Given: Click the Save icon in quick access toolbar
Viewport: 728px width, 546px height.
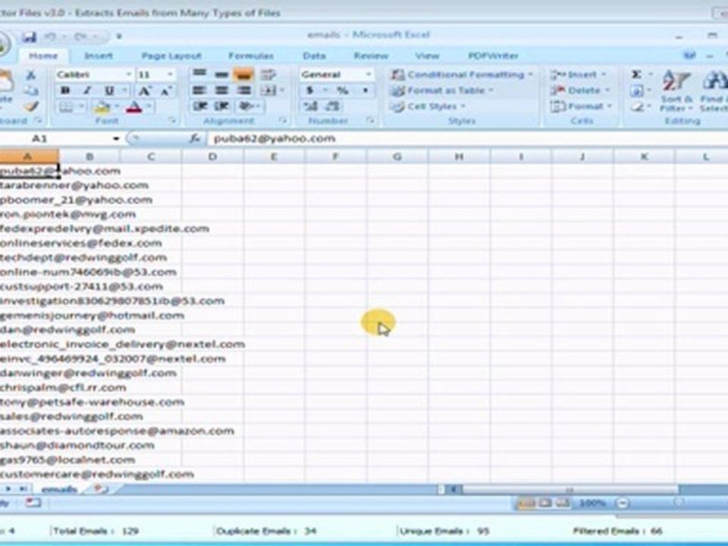Looking at the screenshot, I should 29,36.
